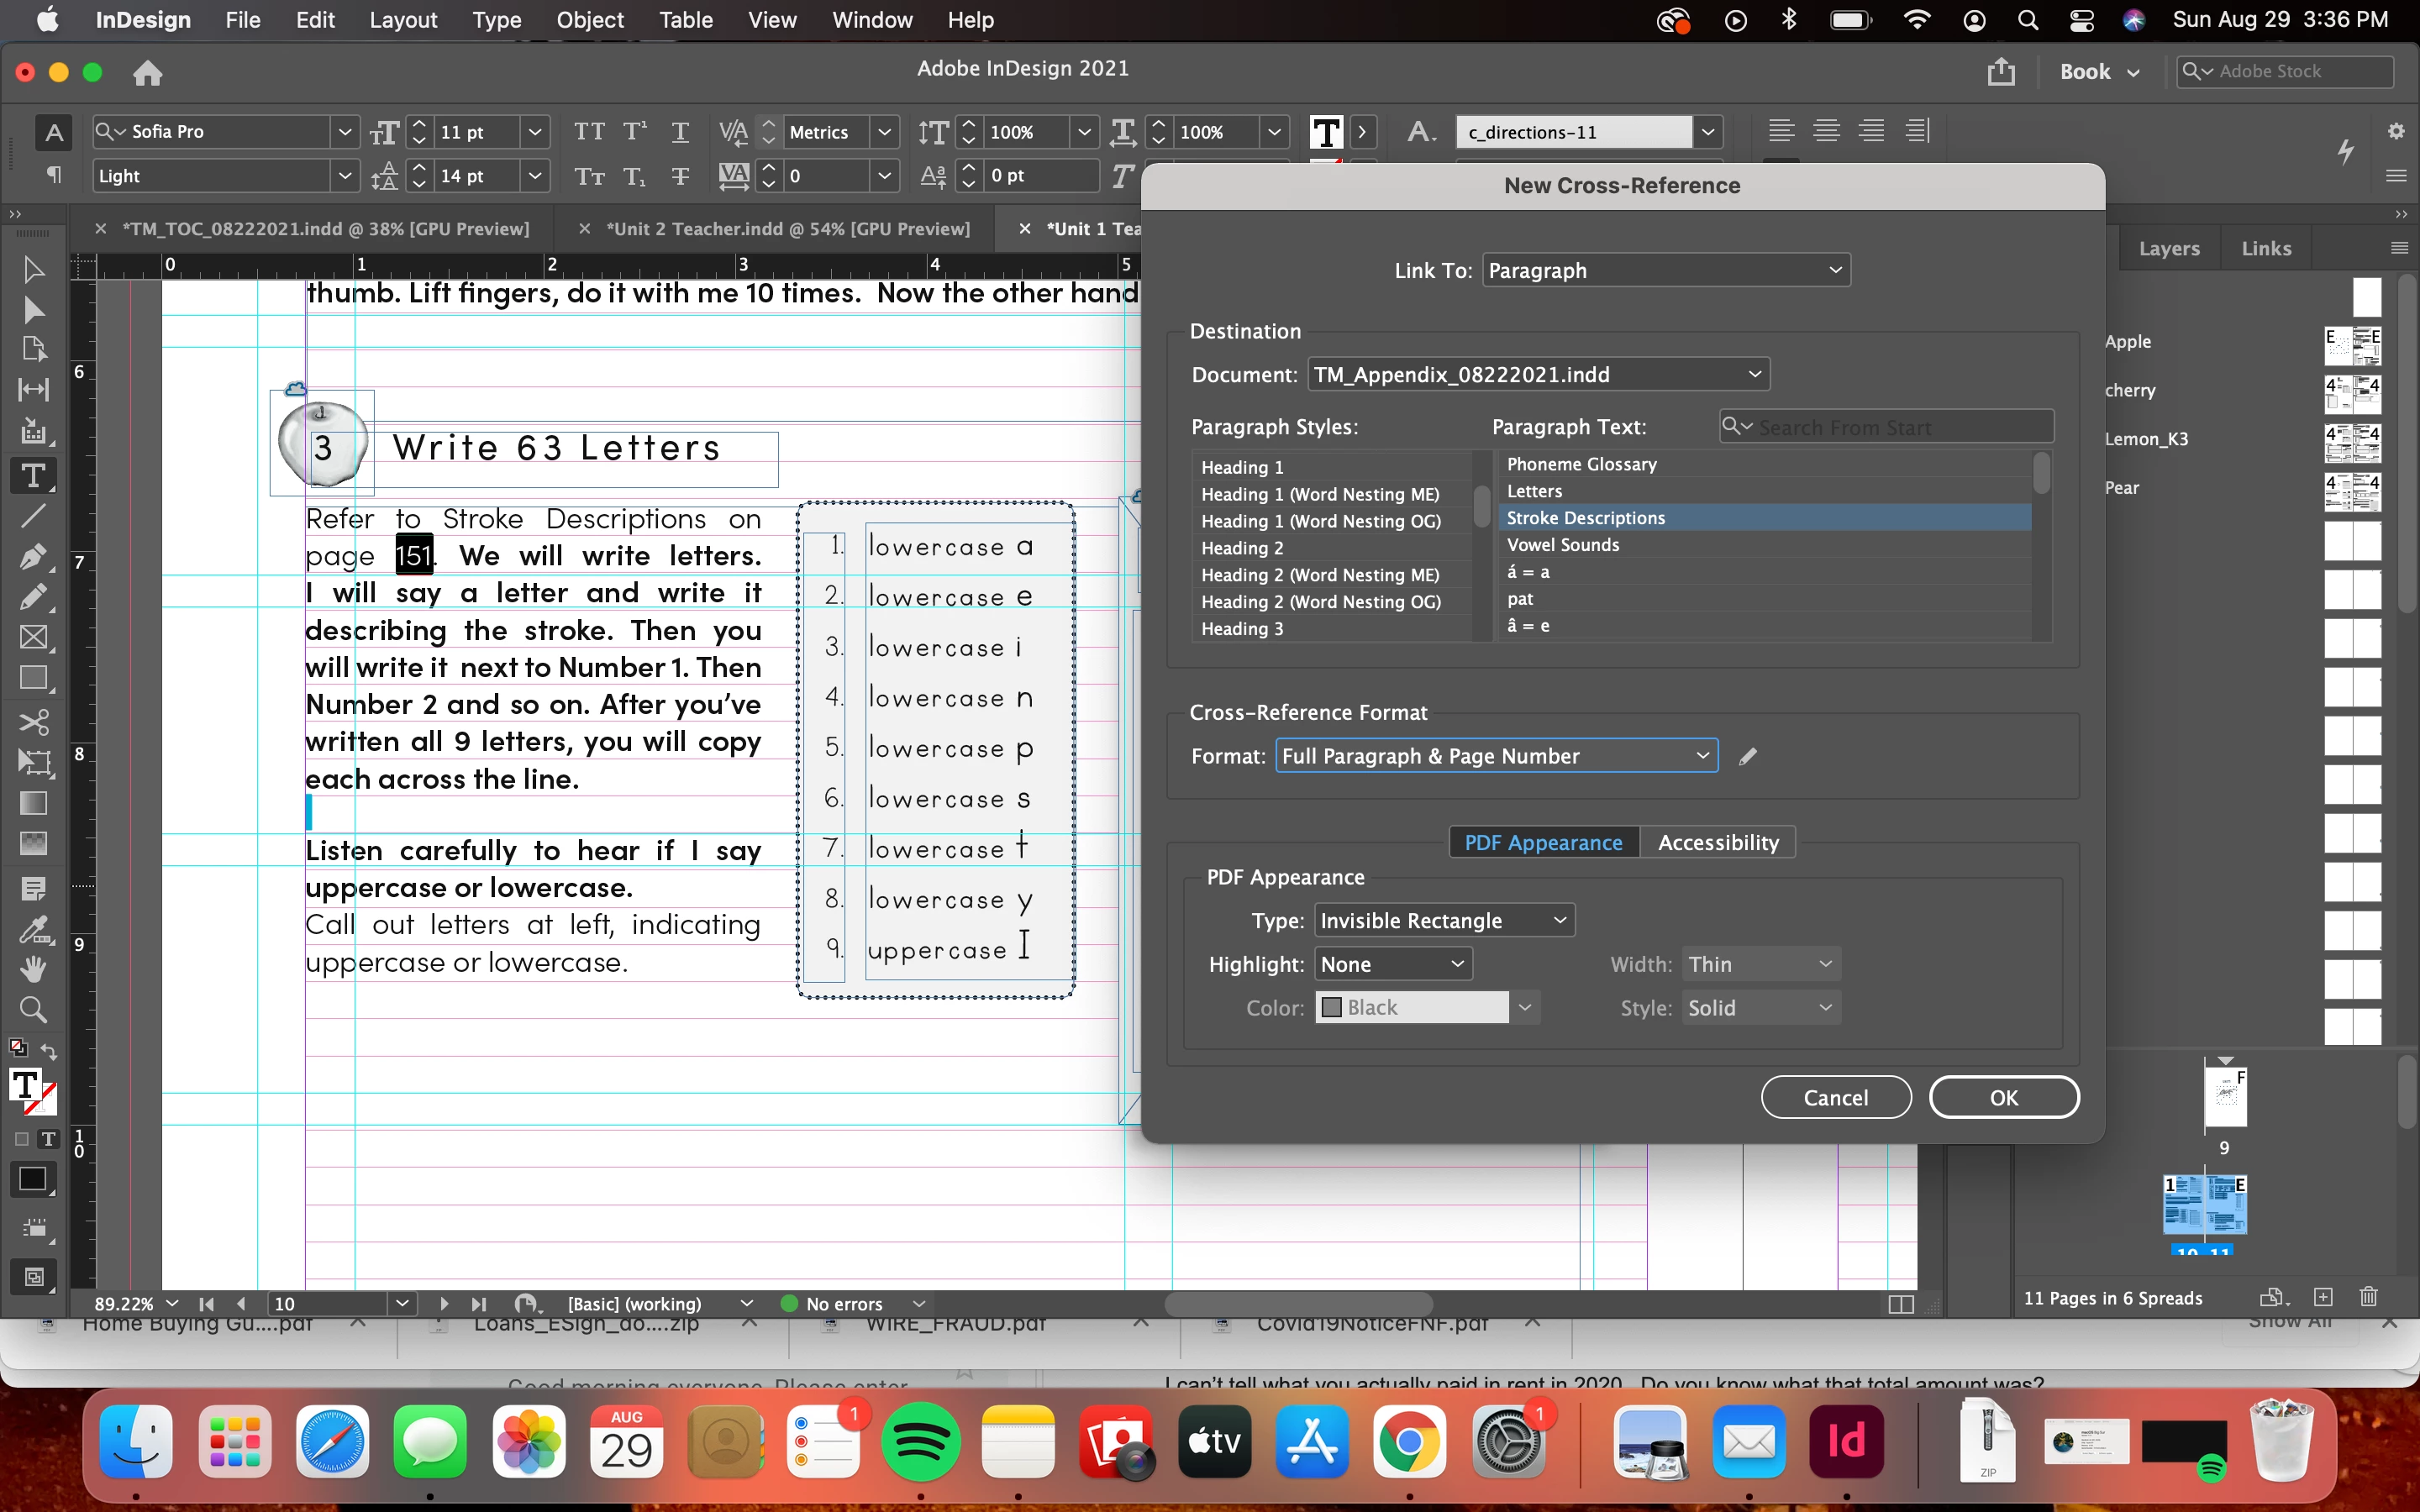Choose the Zoom tool
This screenshot has height=1512, width=2420.
pos(33,1009)
